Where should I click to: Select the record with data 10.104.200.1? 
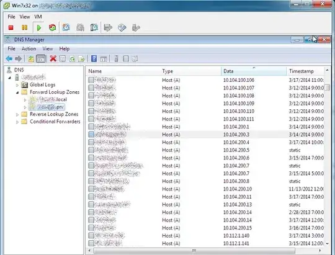pos(206,127)
